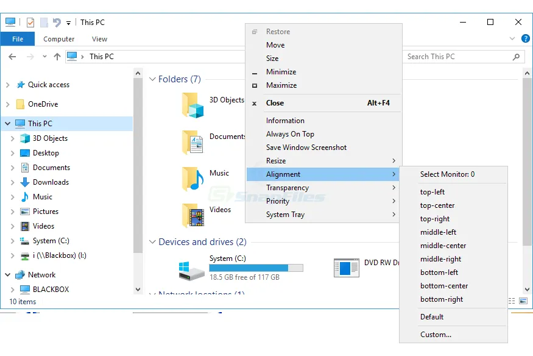Viewport: 533px width, 356px height.
Task: Click the Documents folder icon in content pane
Action: click(x=192, y=142)
